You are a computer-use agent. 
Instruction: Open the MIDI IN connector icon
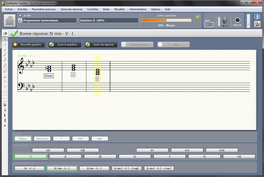click(x=237, y=20)
